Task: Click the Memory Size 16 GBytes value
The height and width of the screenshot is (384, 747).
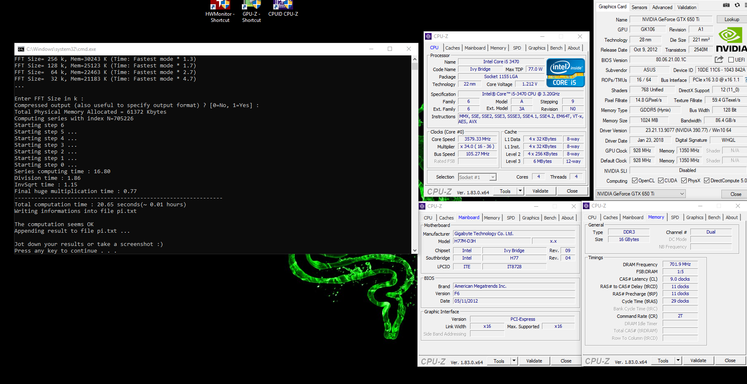Action: click(x=629, y=239)
